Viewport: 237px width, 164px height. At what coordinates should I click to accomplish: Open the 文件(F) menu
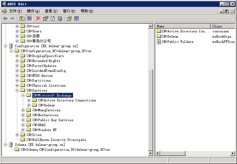(x=15, y=11)
